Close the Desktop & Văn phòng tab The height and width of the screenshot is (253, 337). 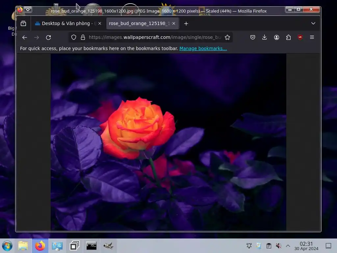[x=100, y=23]
